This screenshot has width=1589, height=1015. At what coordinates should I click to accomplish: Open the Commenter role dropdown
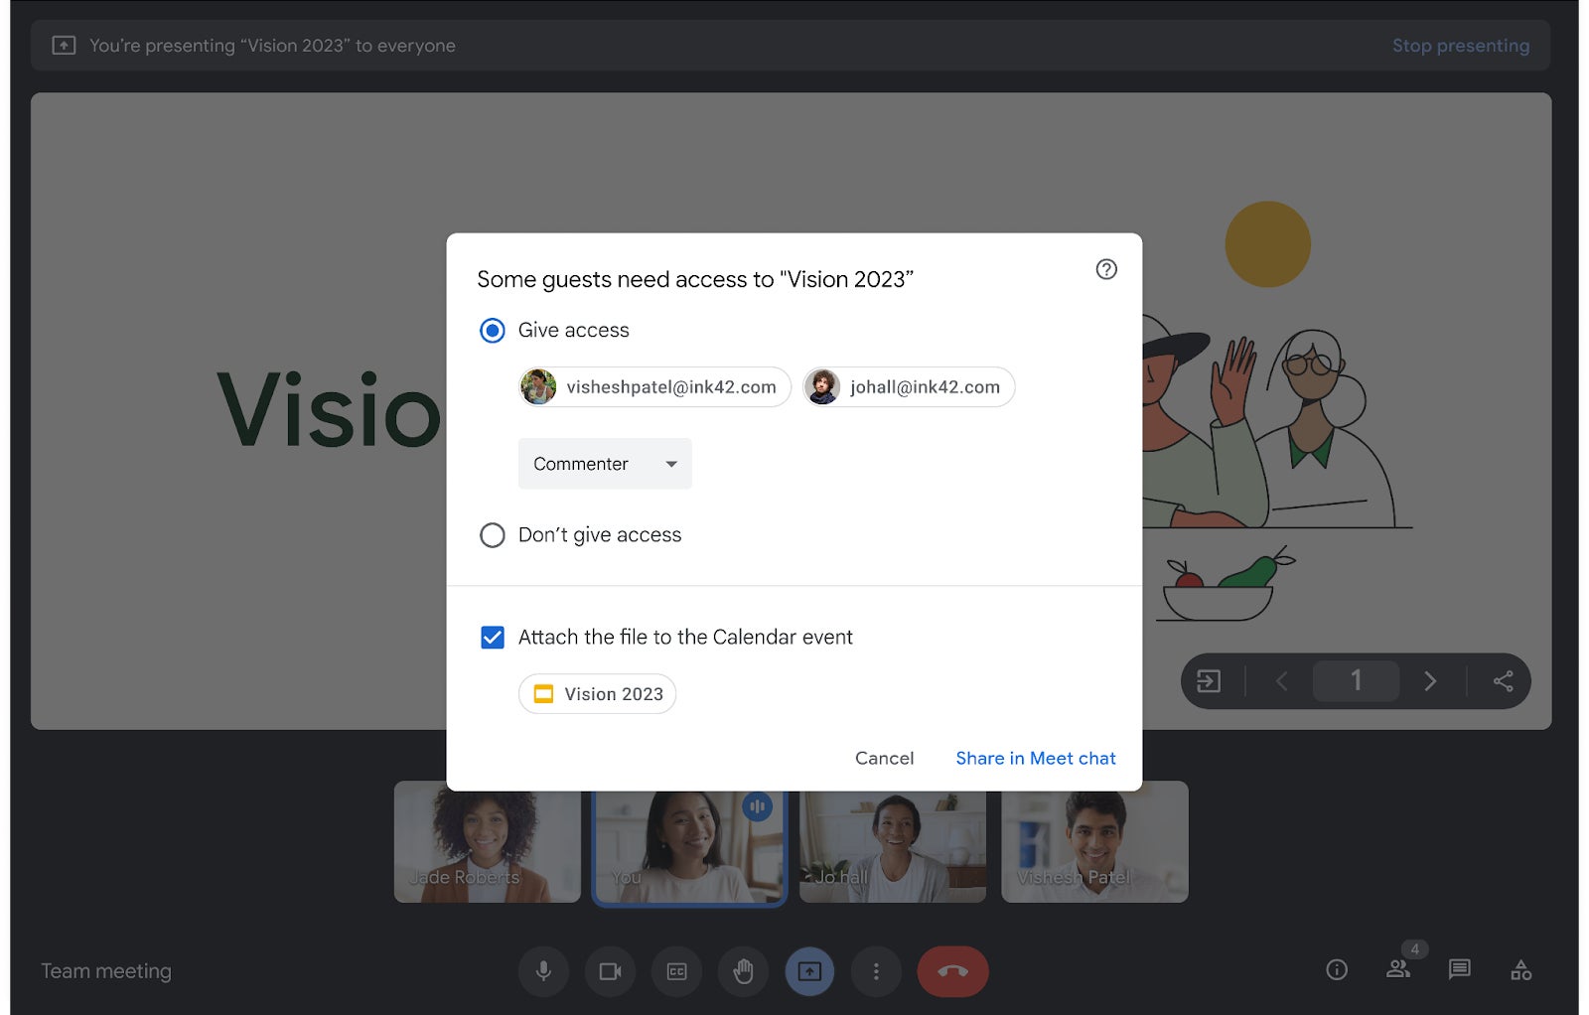coord(605,463)
